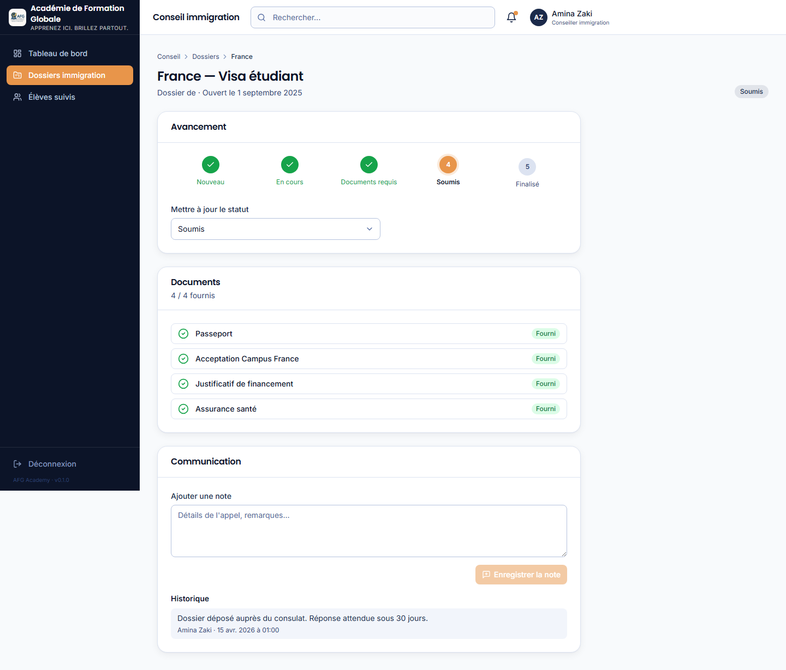This screenshot has height=670, width=786.
Task: Click the Documents requis step checkmark
Action: pyautogui.click(x=369, y=165)
